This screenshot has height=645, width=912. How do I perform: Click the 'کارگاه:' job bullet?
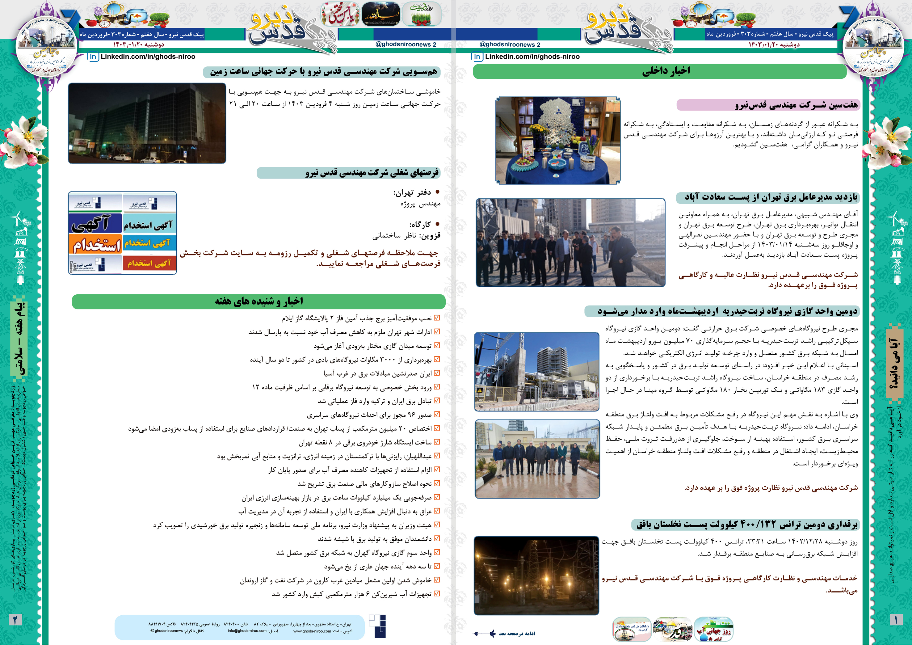tap(424, 225)
